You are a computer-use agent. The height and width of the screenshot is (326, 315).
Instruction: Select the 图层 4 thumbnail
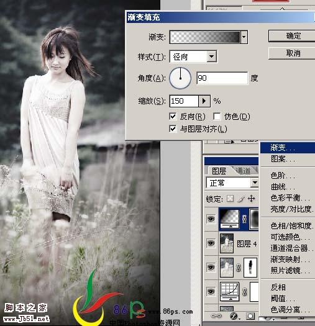pyautogui.click(x=227, y=243)
